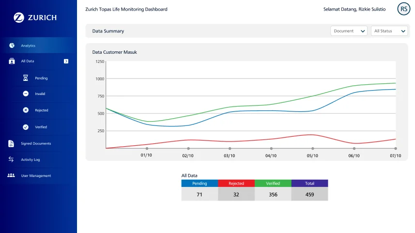Click the 500 y-axis label

[x=101, y=113]
